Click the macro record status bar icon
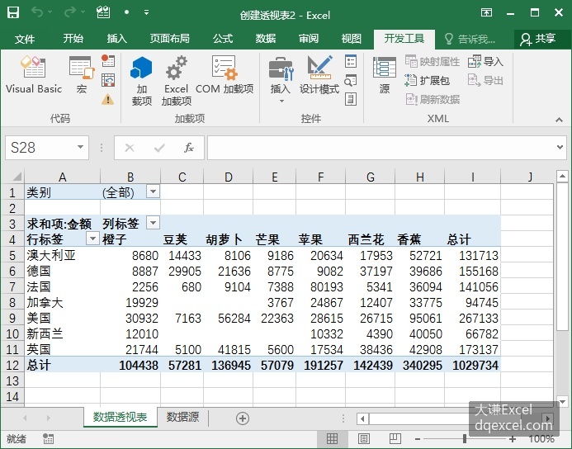This screenshot has width=572, height=449. point(48,438)
